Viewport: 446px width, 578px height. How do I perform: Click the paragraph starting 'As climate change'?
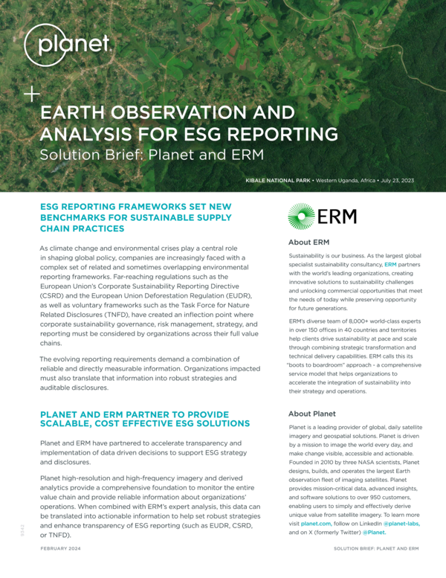click(x=149, y=295)
